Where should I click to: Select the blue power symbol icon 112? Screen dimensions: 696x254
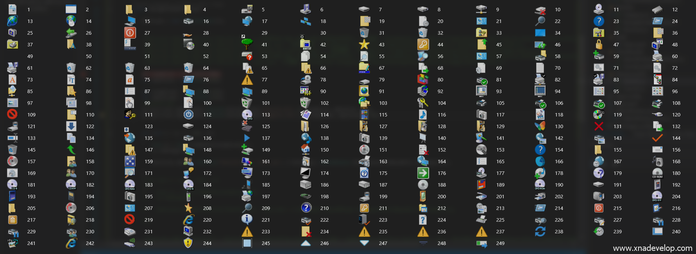tap(188, 115)
